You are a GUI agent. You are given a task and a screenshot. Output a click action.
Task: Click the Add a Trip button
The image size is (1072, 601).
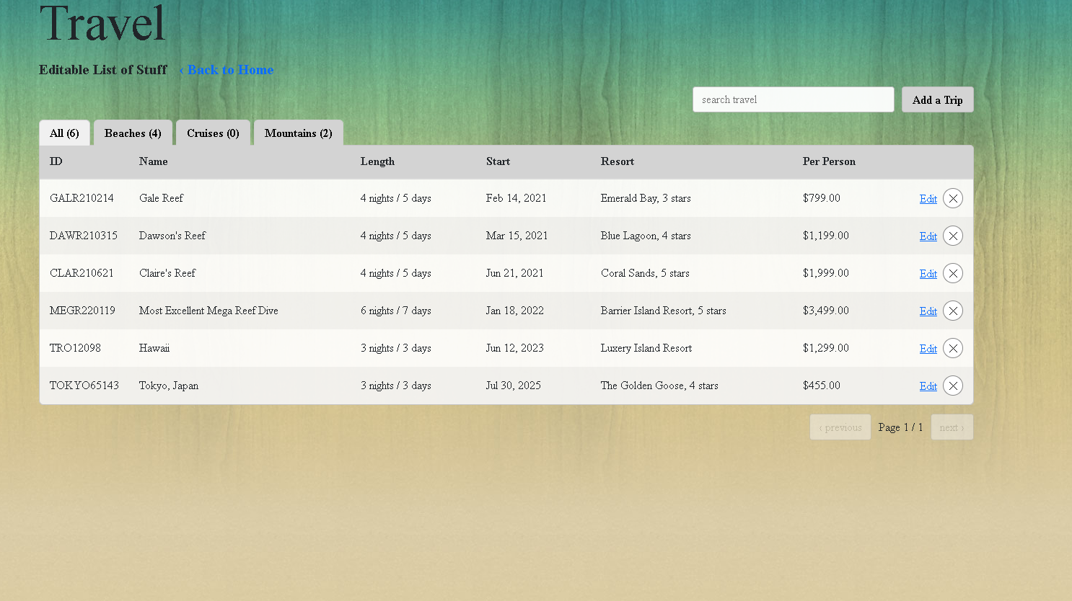click(x=937, y=99)
